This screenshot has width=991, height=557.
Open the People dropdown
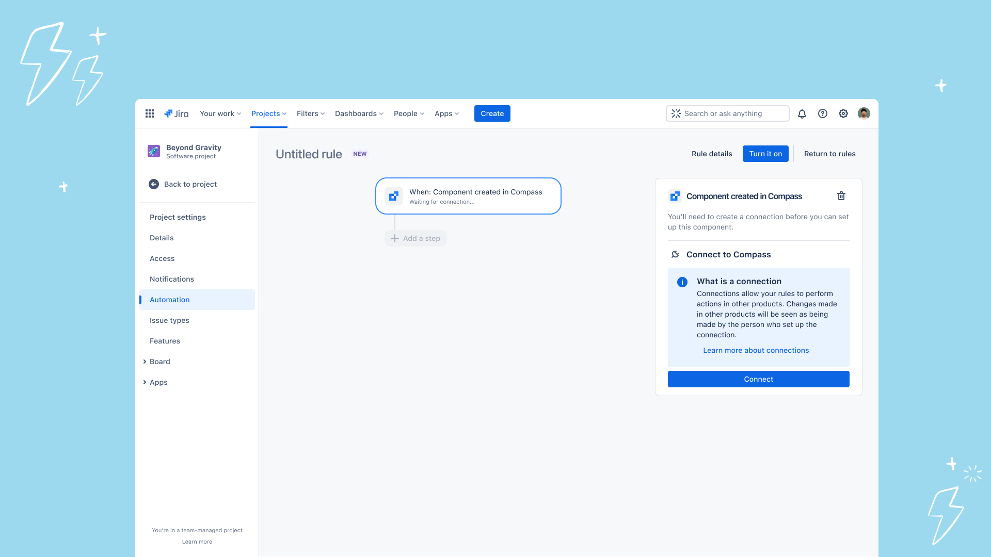click(x=409, y=113)
